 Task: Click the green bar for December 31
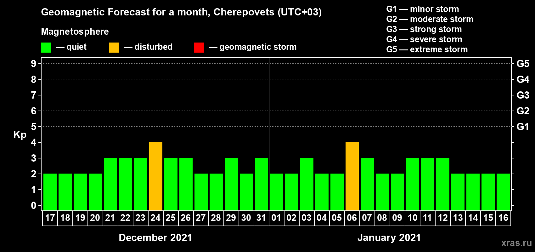[x=262, y=184]
